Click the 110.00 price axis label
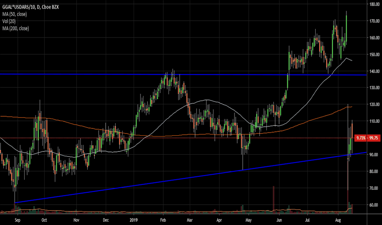 tap(375, 121)
